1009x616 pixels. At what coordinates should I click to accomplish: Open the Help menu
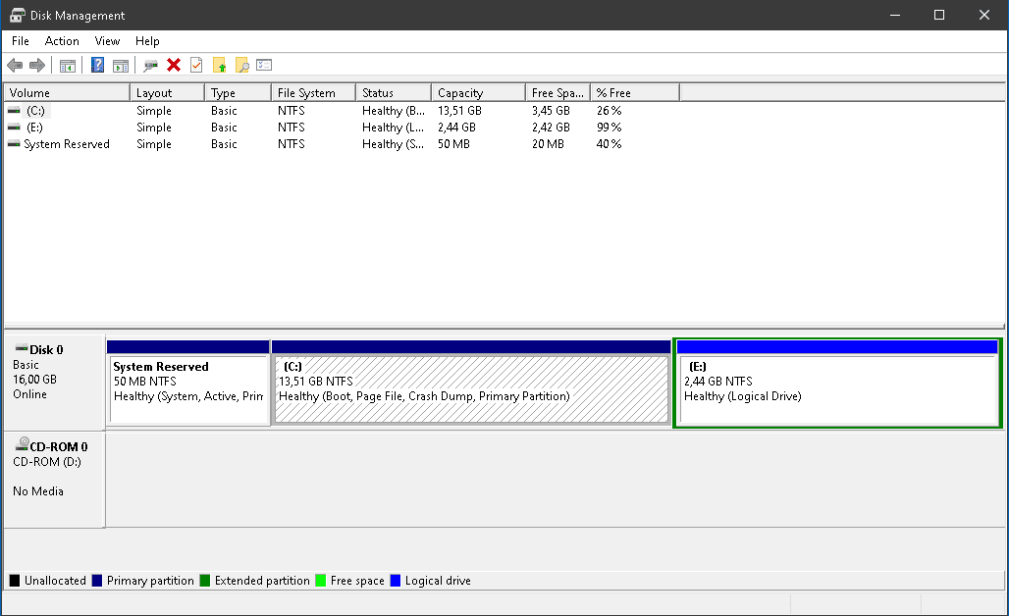147,41
